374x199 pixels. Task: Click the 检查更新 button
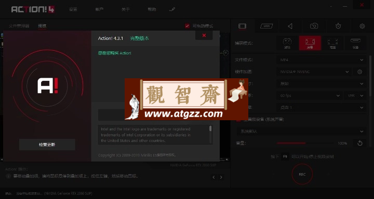47,145
